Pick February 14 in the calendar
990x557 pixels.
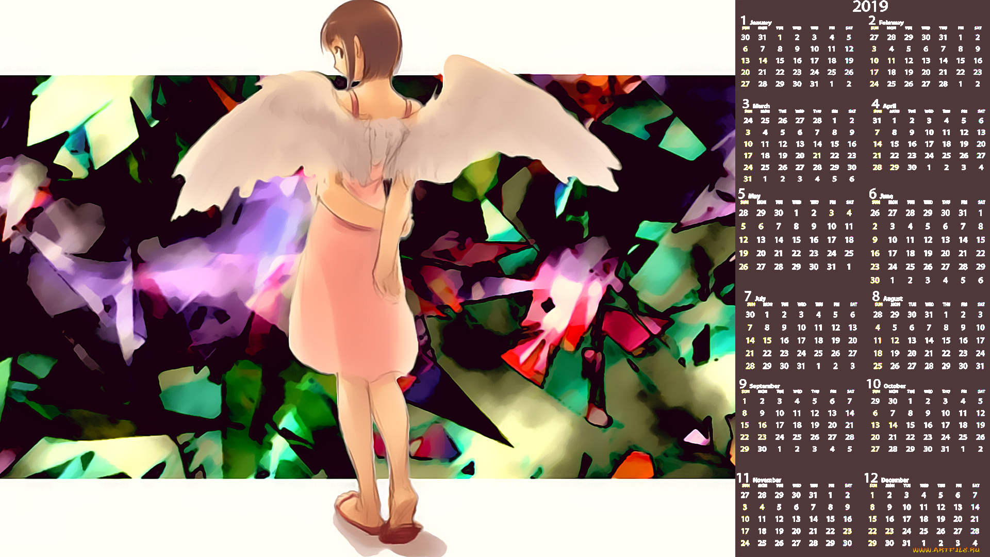click(943, 60)
